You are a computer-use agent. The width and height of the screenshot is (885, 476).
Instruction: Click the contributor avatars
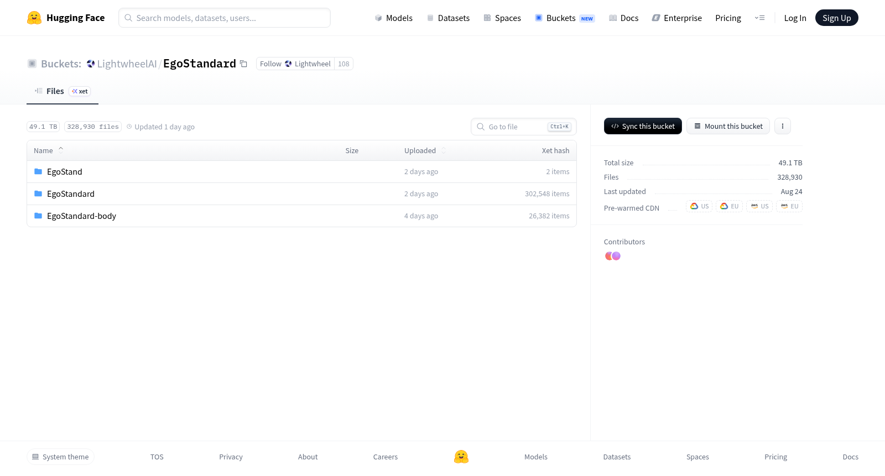(613, 256)
